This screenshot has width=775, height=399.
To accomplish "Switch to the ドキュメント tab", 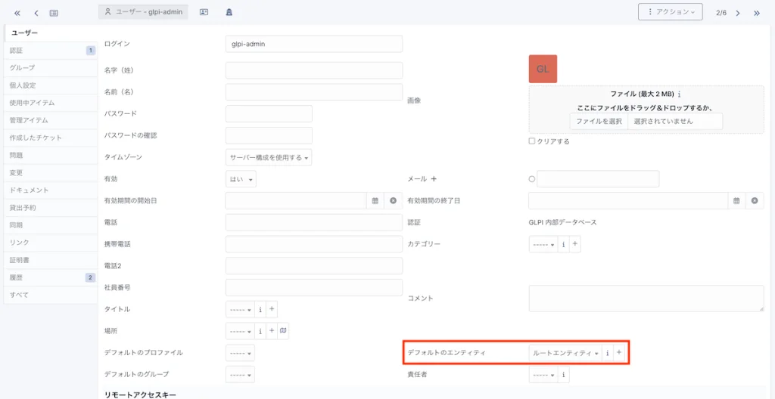I will (51, 190).
